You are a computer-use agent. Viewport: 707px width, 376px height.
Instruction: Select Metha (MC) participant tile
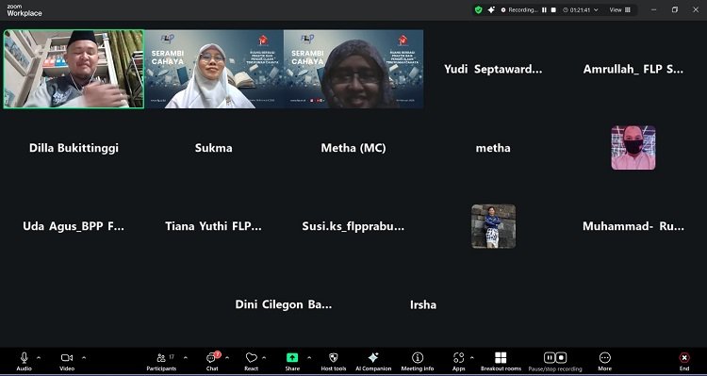353,148
